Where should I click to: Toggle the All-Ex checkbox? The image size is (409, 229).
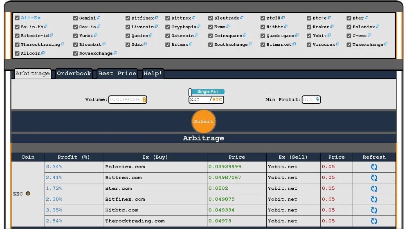17,18
